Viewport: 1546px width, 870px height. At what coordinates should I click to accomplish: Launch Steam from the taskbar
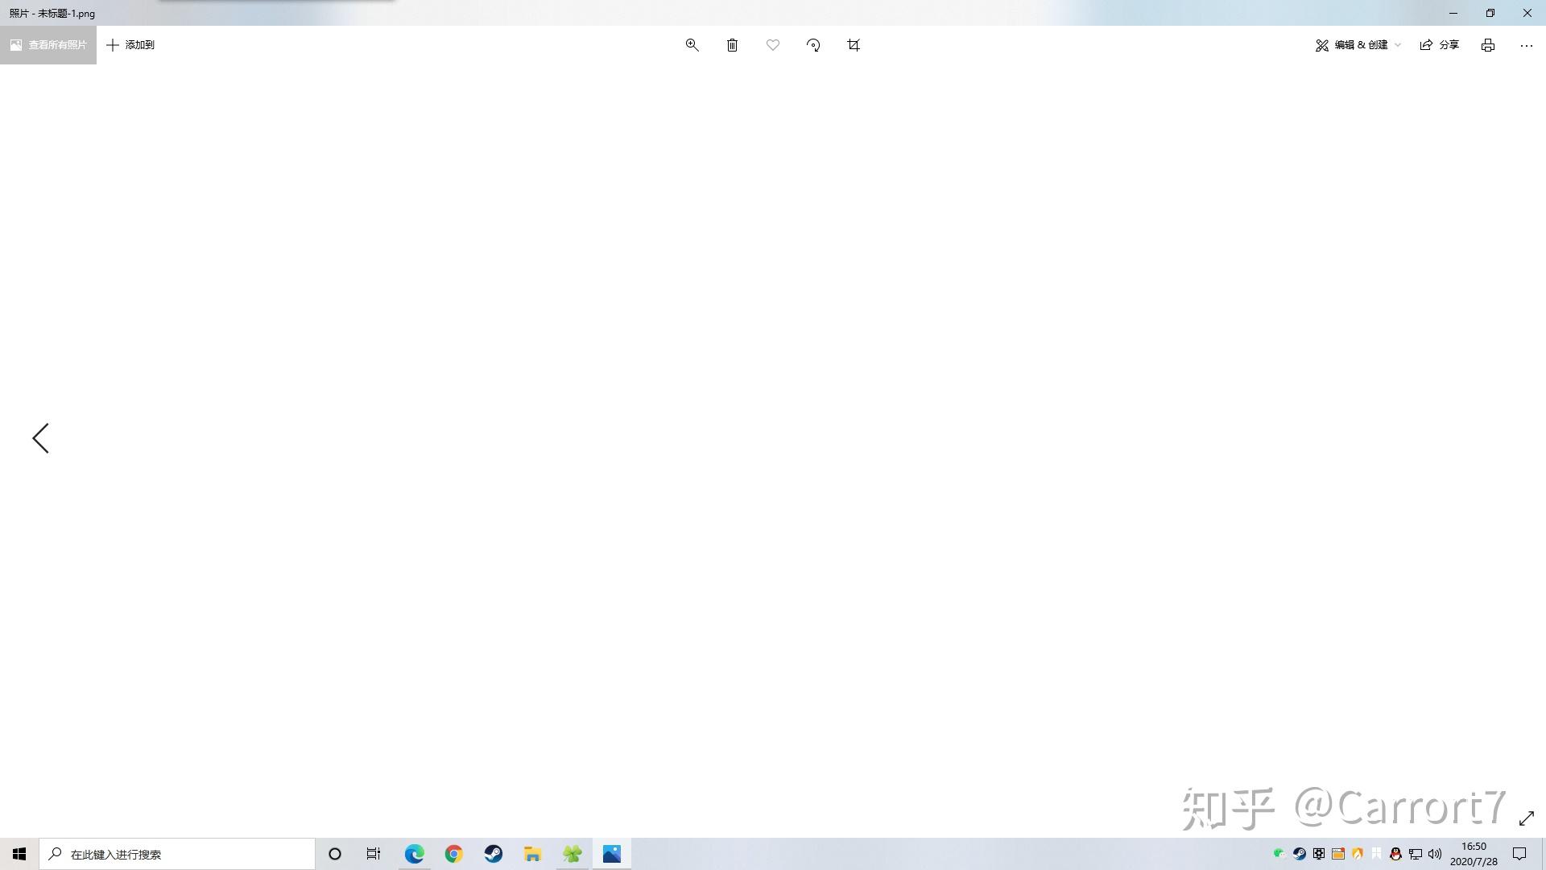493,854
